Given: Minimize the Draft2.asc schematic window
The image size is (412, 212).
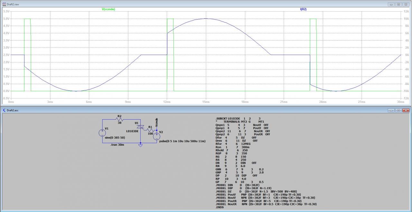Looking at the screenshot, I should click(x=392, y=110).
